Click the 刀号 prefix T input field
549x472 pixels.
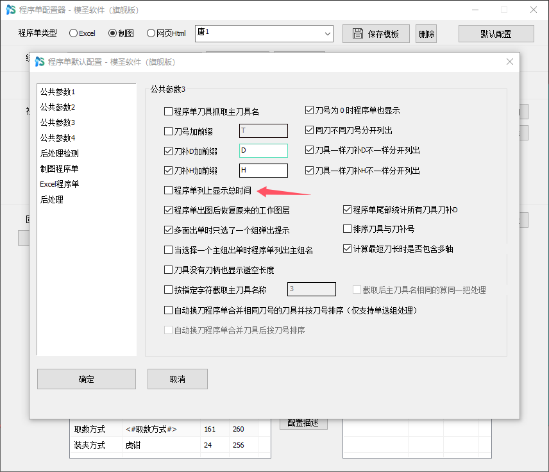[264, 131]
